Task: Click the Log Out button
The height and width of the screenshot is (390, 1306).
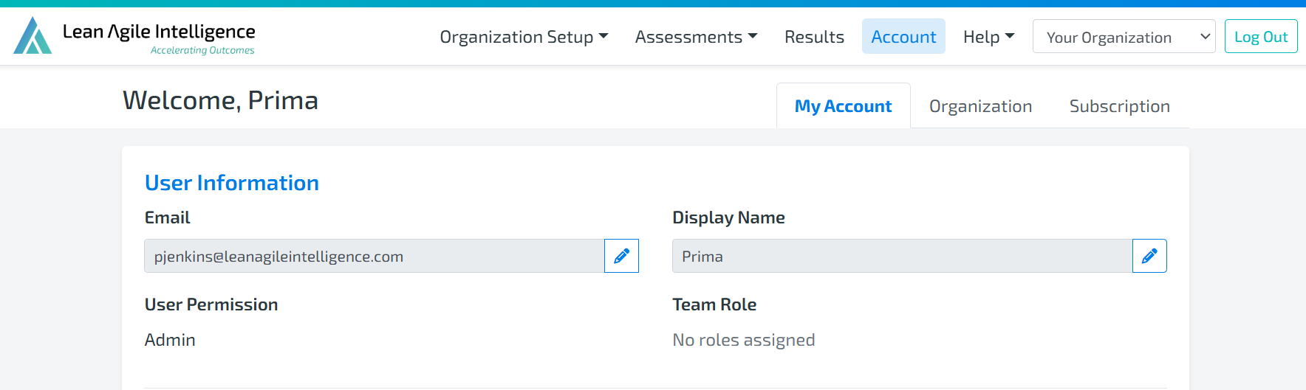Action: click(1261, 36)
